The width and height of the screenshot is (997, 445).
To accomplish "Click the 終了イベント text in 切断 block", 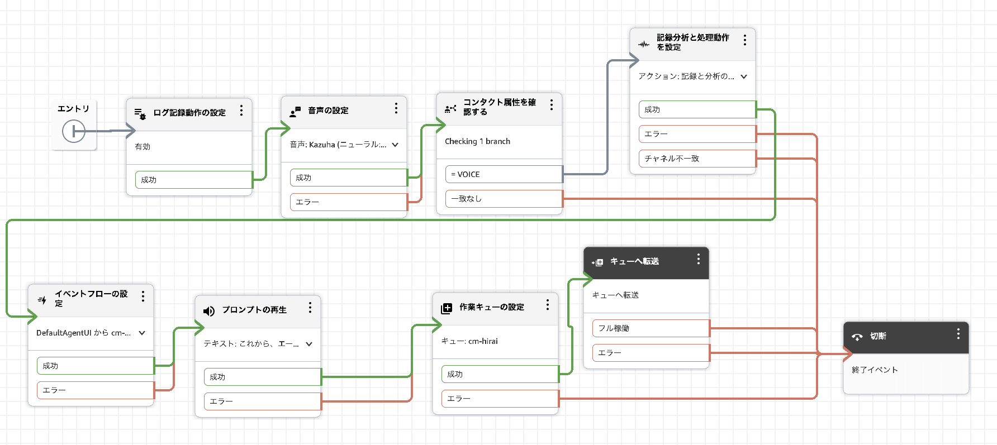I will [x=875, y=370].
